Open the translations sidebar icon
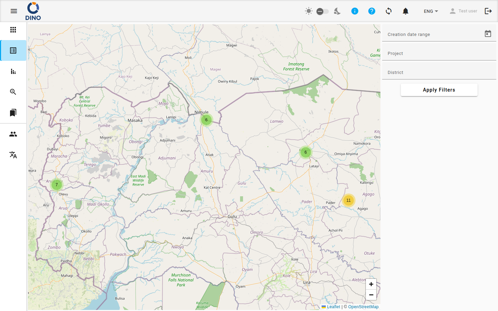Viewport: 498px width, 311px height. click(x=13, y=155)
